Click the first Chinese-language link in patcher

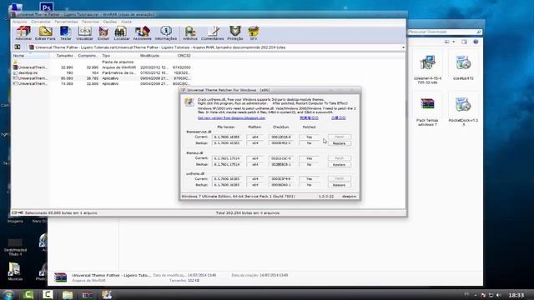309,118
